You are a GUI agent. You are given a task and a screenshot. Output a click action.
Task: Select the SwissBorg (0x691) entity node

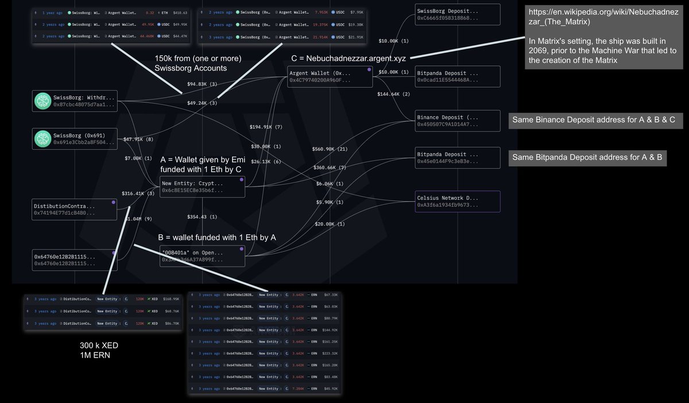pyautogui.click(x=74, y=138)
